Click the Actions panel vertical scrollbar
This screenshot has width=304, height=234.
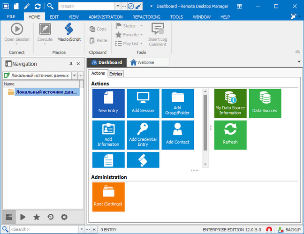[x=205, y=122]
